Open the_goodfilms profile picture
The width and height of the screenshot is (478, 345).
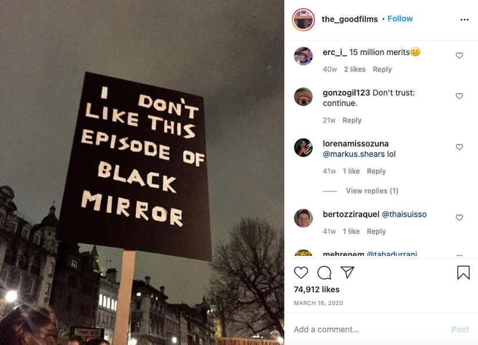tap(303, 20)
